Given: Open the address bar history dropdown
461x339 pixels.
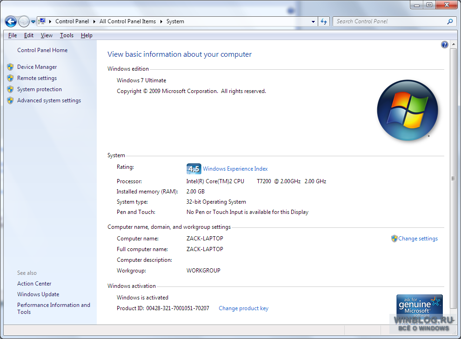Looking at the screenshot, I should click(313, 21).
